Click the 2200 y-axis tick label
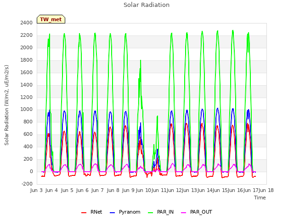The height and width of the screenshot is (221, 294). (27, 35)
